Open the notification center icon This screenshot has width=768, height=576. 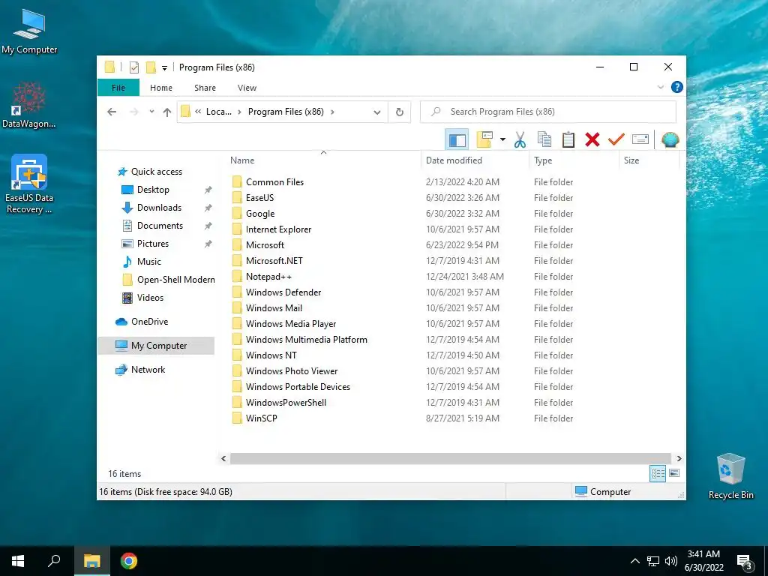pos(745,561)
